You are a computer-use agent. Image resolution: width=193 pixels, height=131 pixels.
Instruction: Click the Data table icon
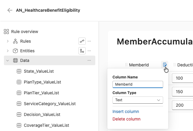point(15,60)
